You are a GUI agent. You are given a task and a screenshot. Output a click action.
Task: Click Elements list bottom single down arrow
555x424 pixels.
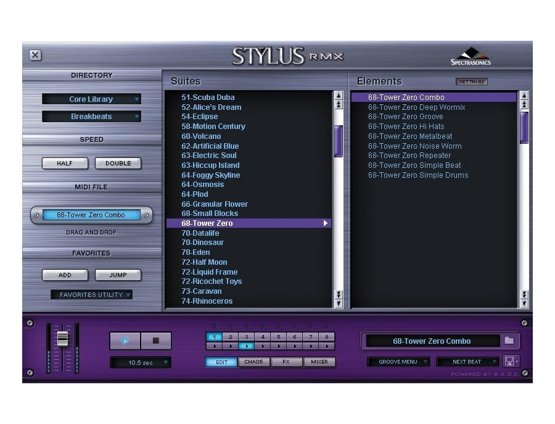(524, 304)
